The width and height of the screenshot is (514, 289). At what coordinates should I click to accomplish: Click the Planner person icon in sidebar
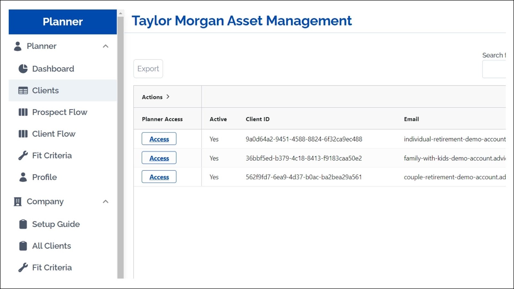[18, 46]
